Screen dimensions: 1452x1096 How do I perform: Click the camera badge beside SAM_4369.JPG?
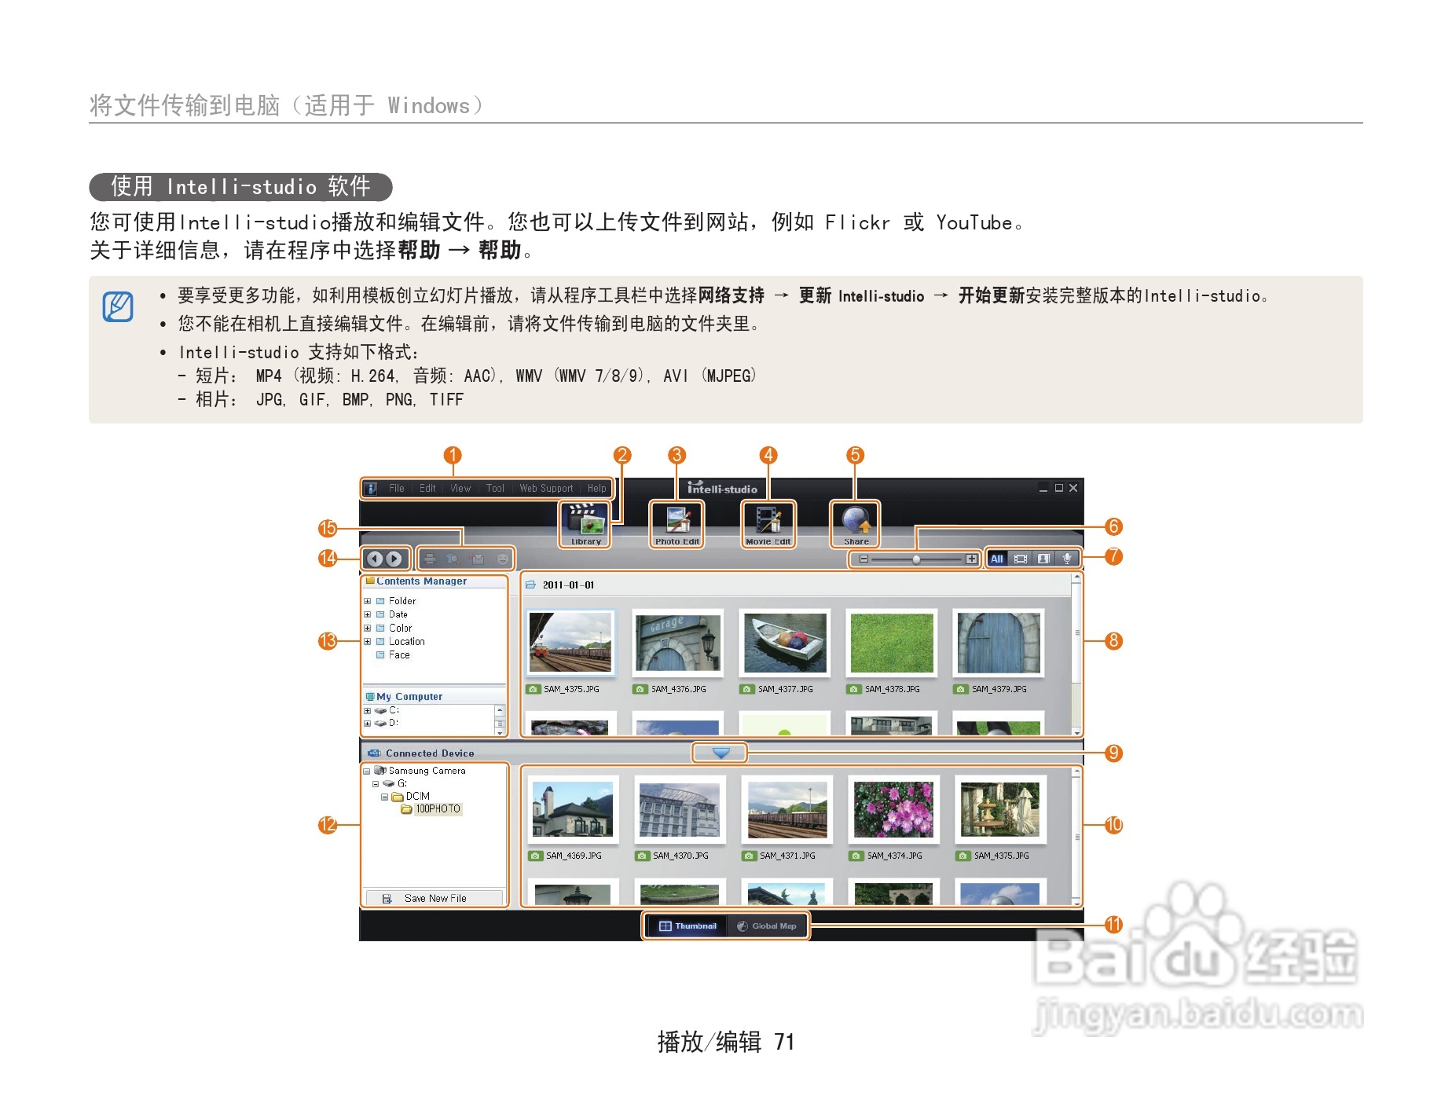point(536,856)
